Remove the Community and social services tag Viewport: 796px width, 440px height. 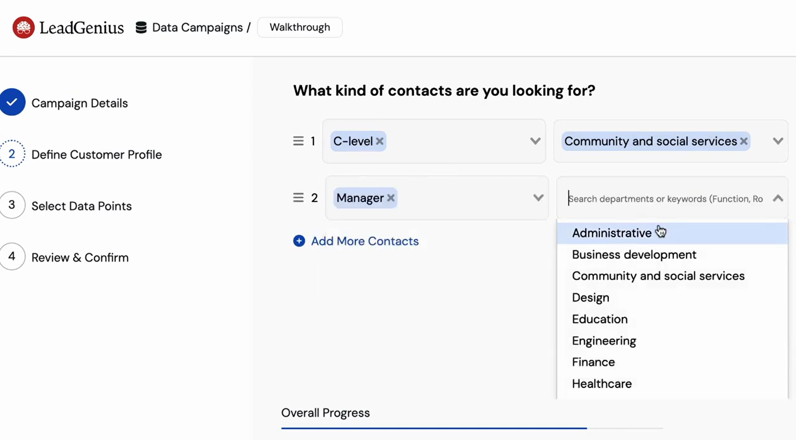[x=744, y=141]
